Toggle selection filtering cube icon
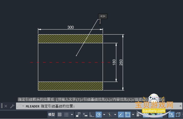The width and height of the screenshot is (183, 119). (x=178, y=115)
